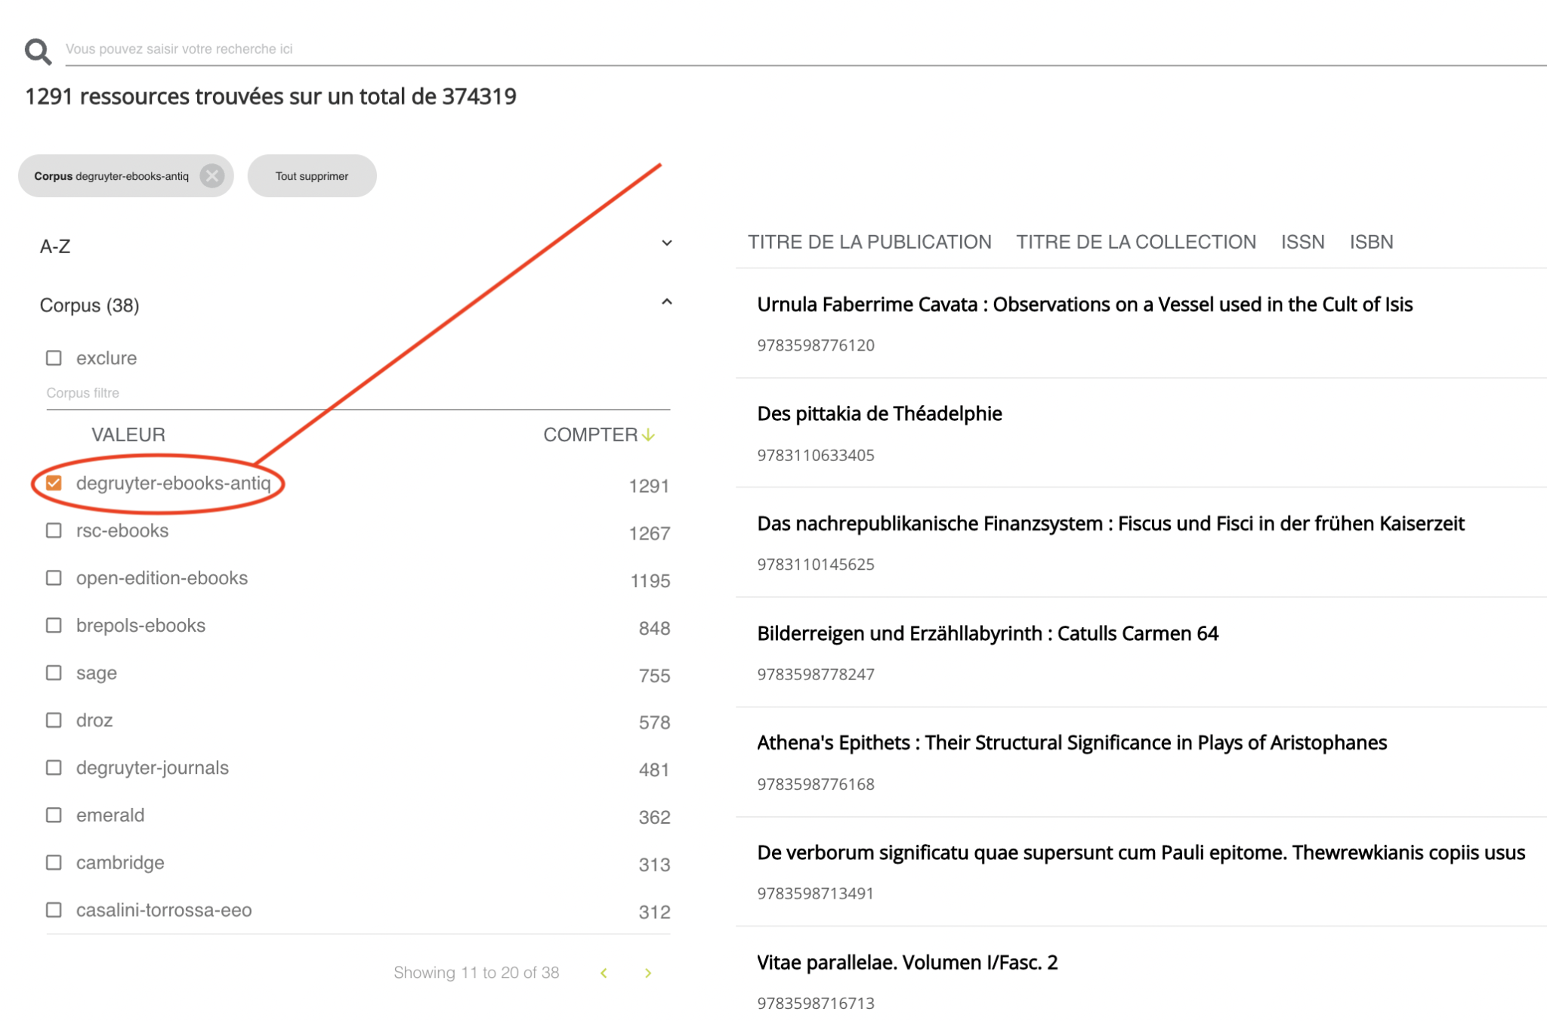Viewport: 1547px width, 1021px height.
Task: Click the Tout supprimer button
Action: point(312,176)
